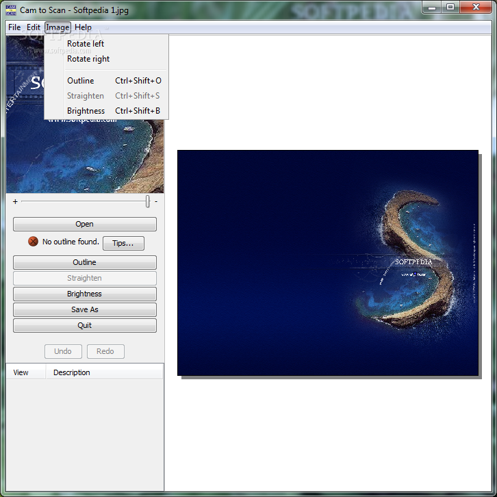Click the View column header

[26, 372]
